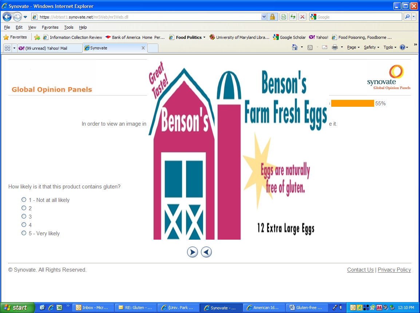Open the Contact Us link
420x313 pixels.
[x=360, y=270]
